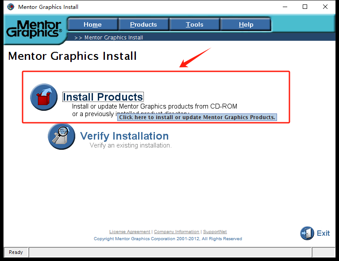Click the Mentor Graphics logo
The width and height of the screenshot is (339, 261).
pos(34,29)
